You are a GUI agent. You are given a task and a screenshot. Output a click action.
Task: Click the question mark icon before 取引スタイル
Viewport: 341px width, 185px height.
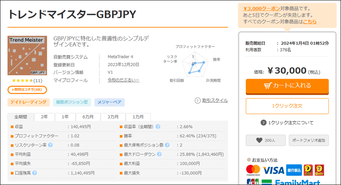click(197, 101)
